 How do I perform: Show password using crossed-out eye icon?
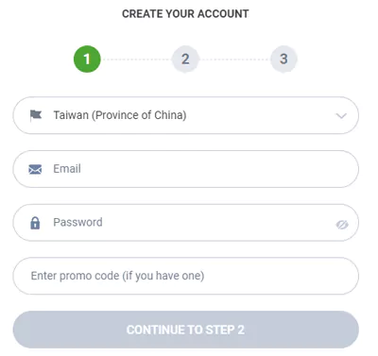pos(342,225)
